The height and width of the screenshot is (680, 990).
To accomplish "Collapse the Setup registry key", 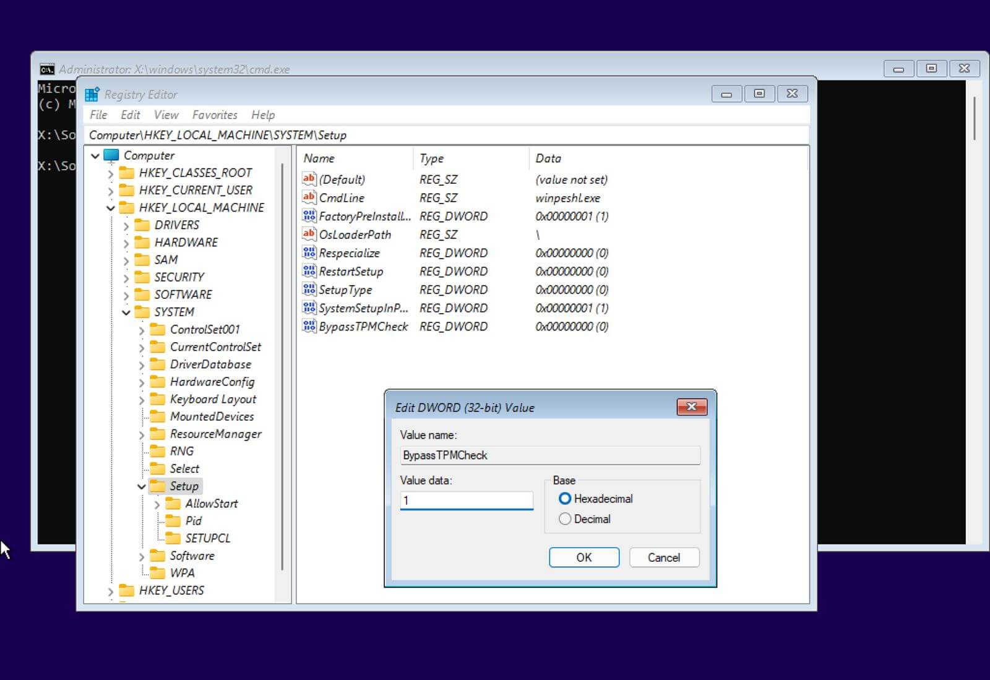I will [x=142, y=486].
